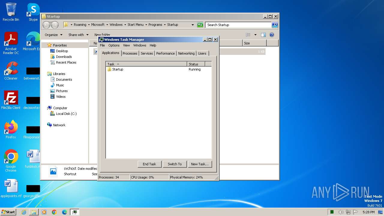Viewport: 384px width, 216px height.
Task: Switch to the Services tab
Action: coord(147,53)
